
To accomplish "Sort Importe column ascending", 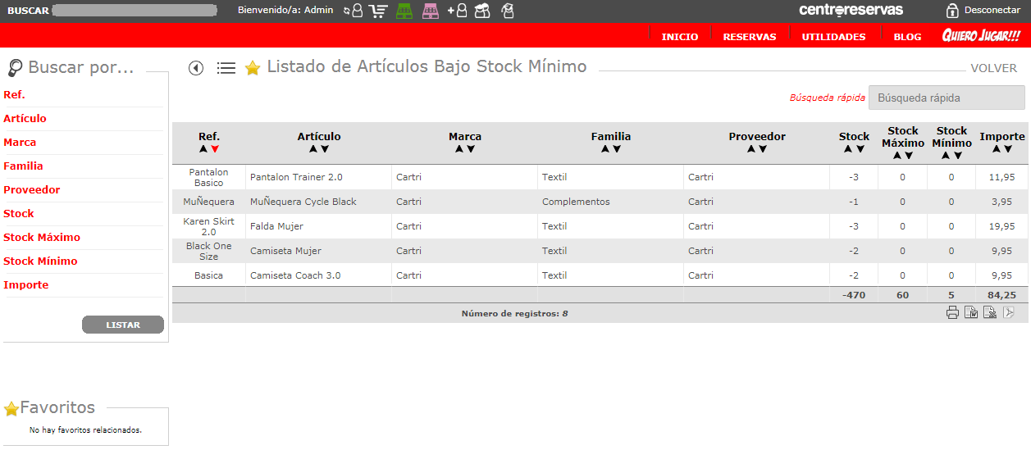I will 997,149.
